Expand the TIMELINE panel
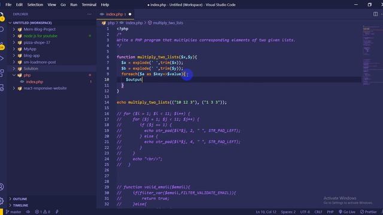The height and width of the screenshot is (215, 383). click(x=10, y=205)
